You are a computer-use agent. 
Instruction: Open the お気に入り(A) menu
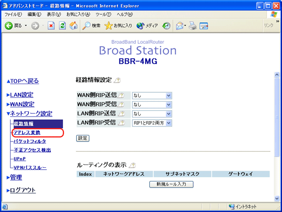pos(78,15)
